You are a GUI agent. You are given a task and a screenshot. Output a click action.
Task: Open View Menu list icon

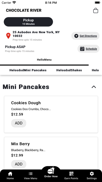[31, 176]
